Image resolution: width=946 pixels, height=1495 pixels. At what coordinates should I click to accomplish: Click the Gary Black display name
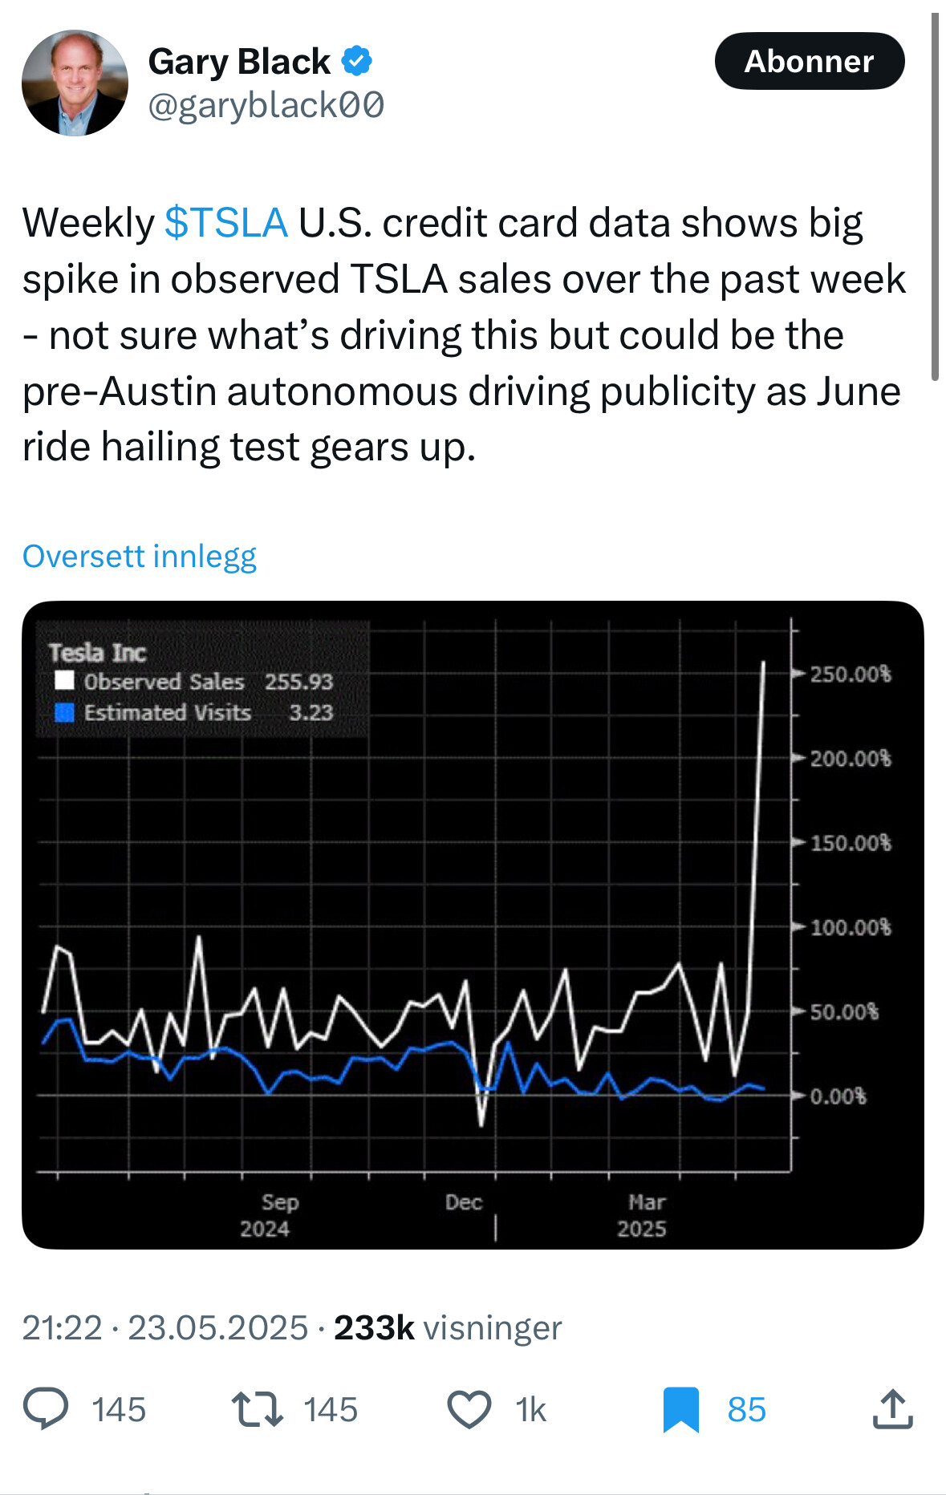[x=239, y=62]
